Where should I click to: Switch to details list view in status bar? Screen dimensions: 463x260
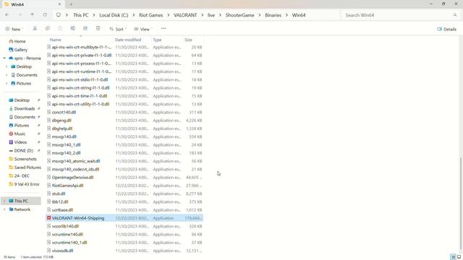(x=454, y=257)
